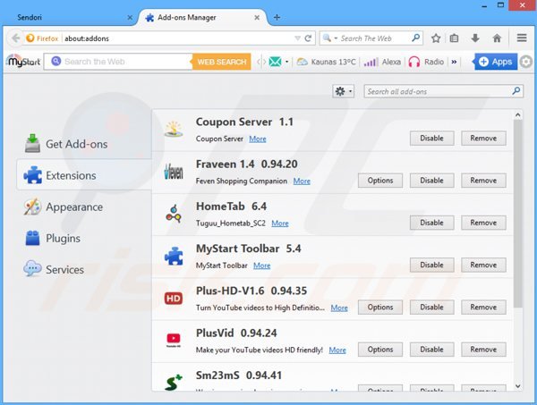Click the MyStart toolbar code arrows expander
The image size is (537, 405).
[x=261, y=62]
